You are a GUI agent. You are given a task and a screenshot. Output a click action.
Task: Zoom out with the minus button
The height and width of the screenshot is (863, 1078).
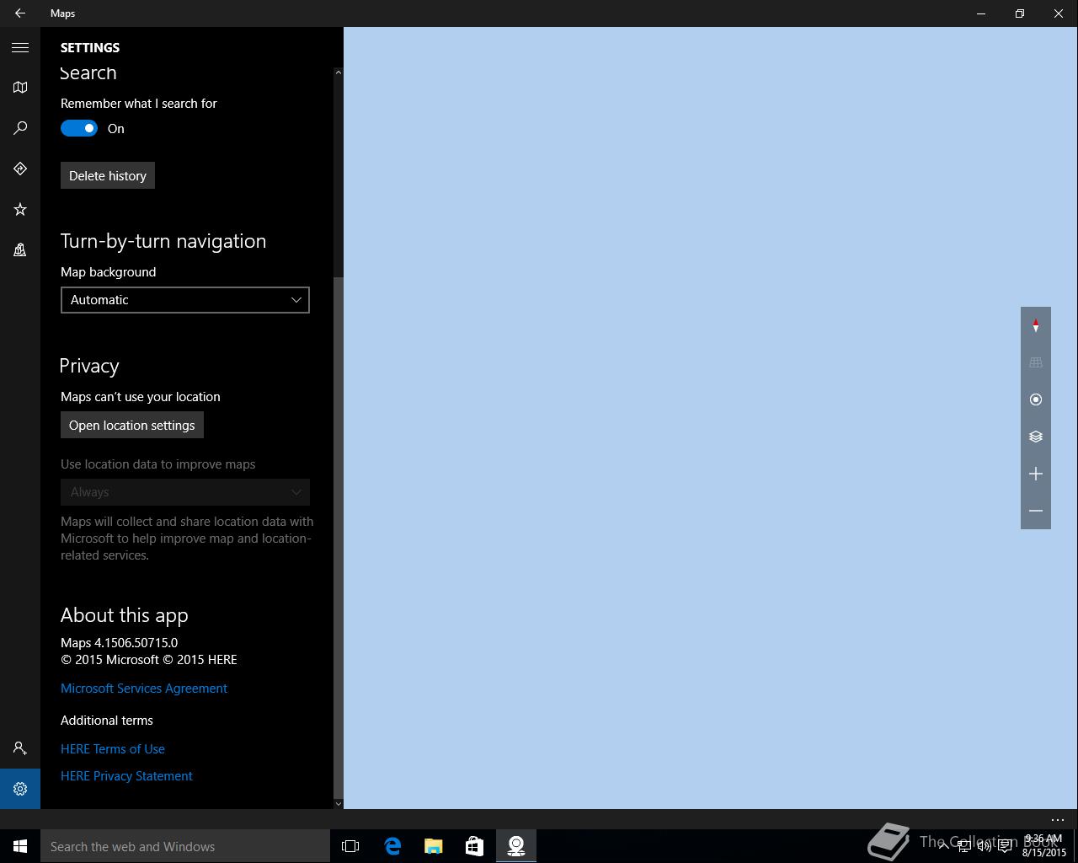coord(1036,511)
